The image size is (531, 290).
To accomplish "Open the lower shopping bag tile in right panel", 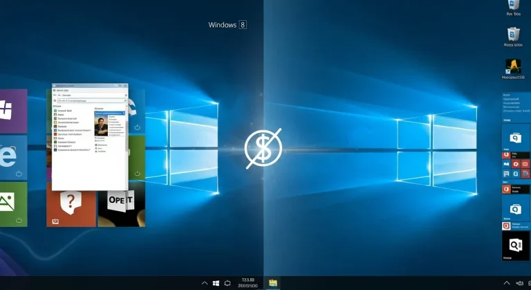I will [x=515, y=208].
